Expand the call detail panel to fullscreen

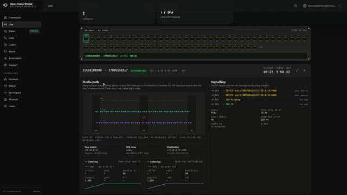(297, 70)
